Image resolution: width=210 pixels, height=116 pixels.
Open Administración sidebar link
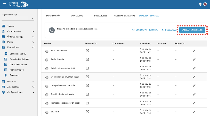pyautogui.click(x=17, y=70)
